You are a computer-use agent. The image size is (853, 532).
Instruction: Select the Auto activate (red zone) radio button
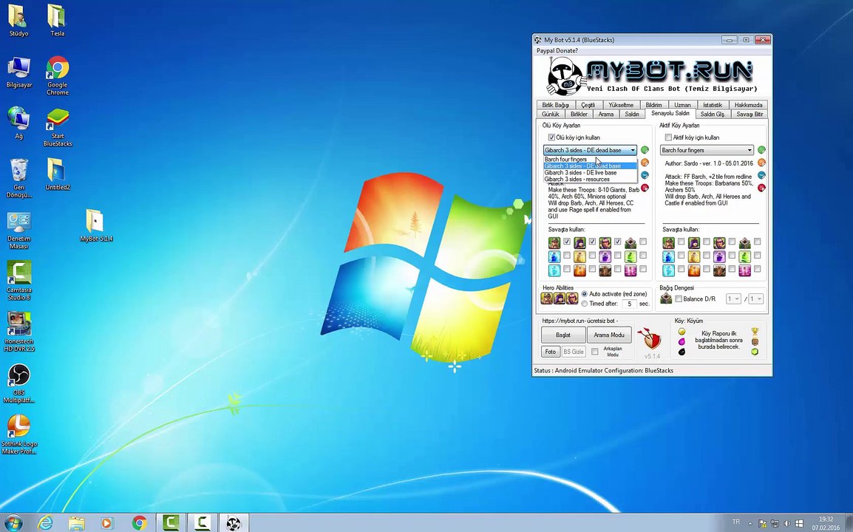(x=584, y=294)
